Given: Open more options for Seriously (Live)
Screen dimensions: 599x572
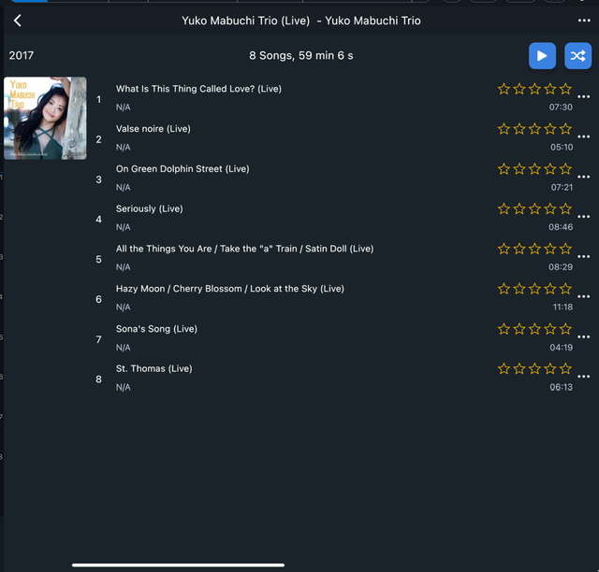Looking at the screenshot, I should click(584, 218).
